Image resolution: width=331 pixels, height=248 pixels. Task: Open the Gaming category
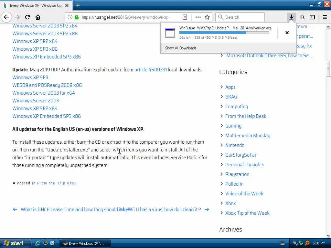tap(233, 126)
